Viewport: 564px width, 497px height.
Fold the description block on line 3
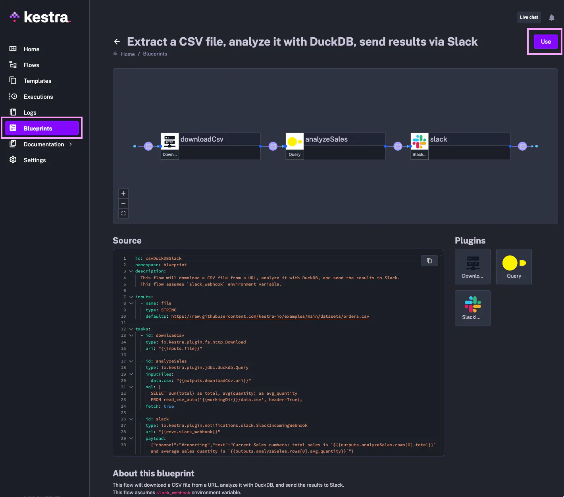pos(131,271)
